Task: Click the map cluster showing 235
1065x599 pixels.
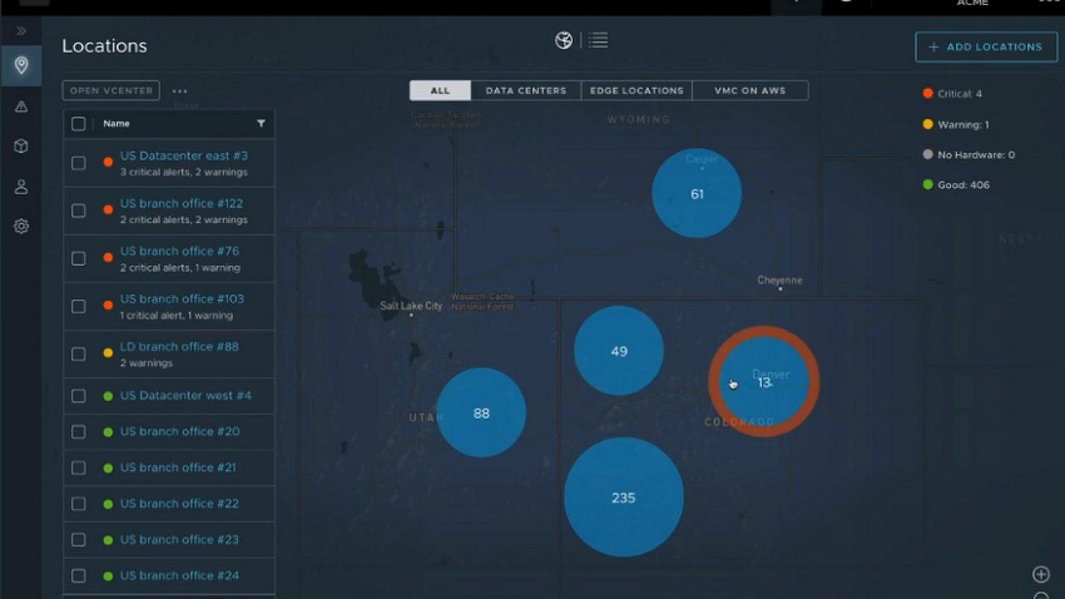Action: coord(623,497)
